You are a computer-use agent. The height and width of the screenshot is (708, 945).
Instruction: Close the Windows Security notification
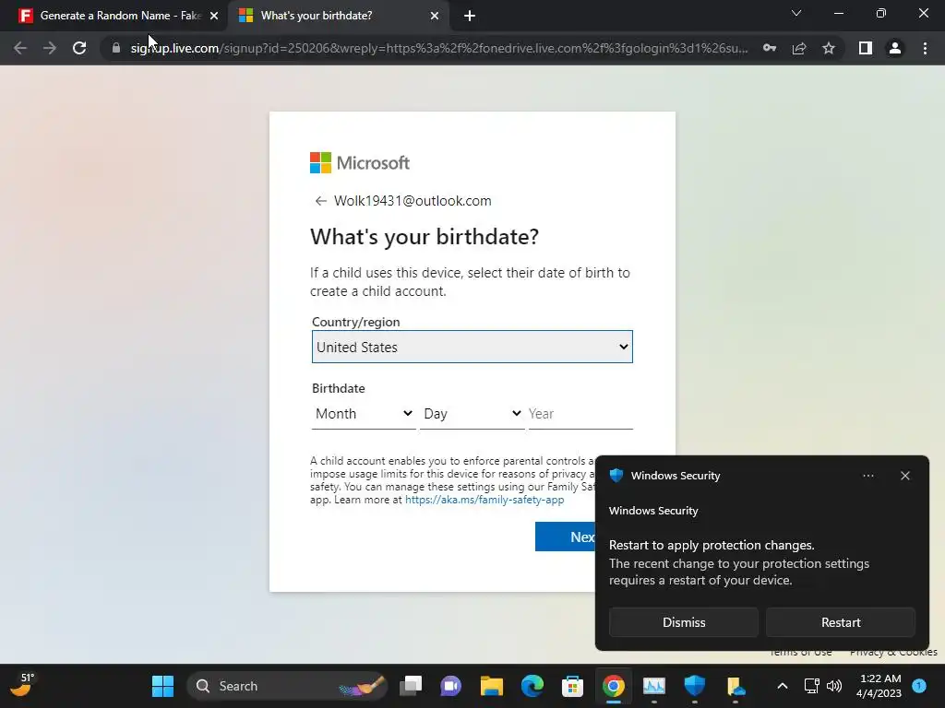[904, 476]
